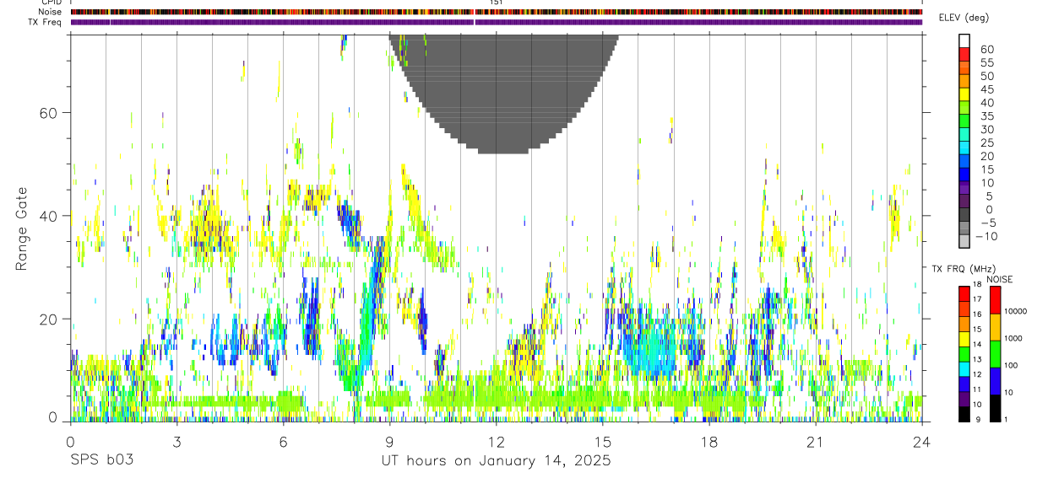1037x478 pixels.
Task: Select the cyan ELEV swatch between 20 and 25
Action: [x=966, y=148]
